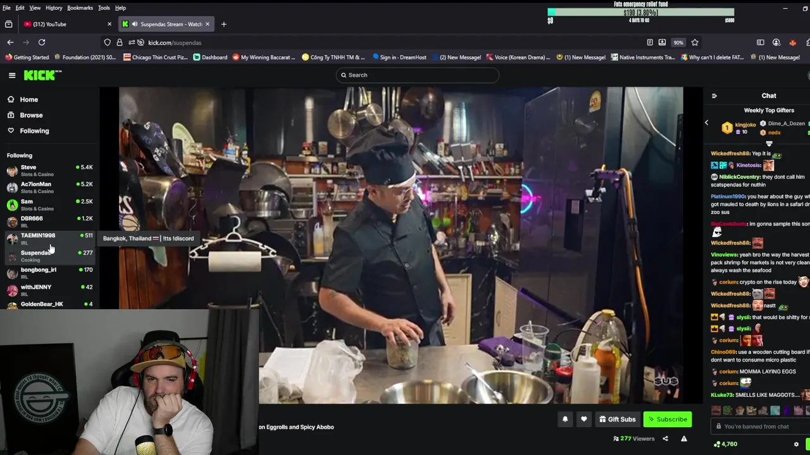Open the Sign in - DreamHost bookmark
810x455 pixels.
pos(399,57)
